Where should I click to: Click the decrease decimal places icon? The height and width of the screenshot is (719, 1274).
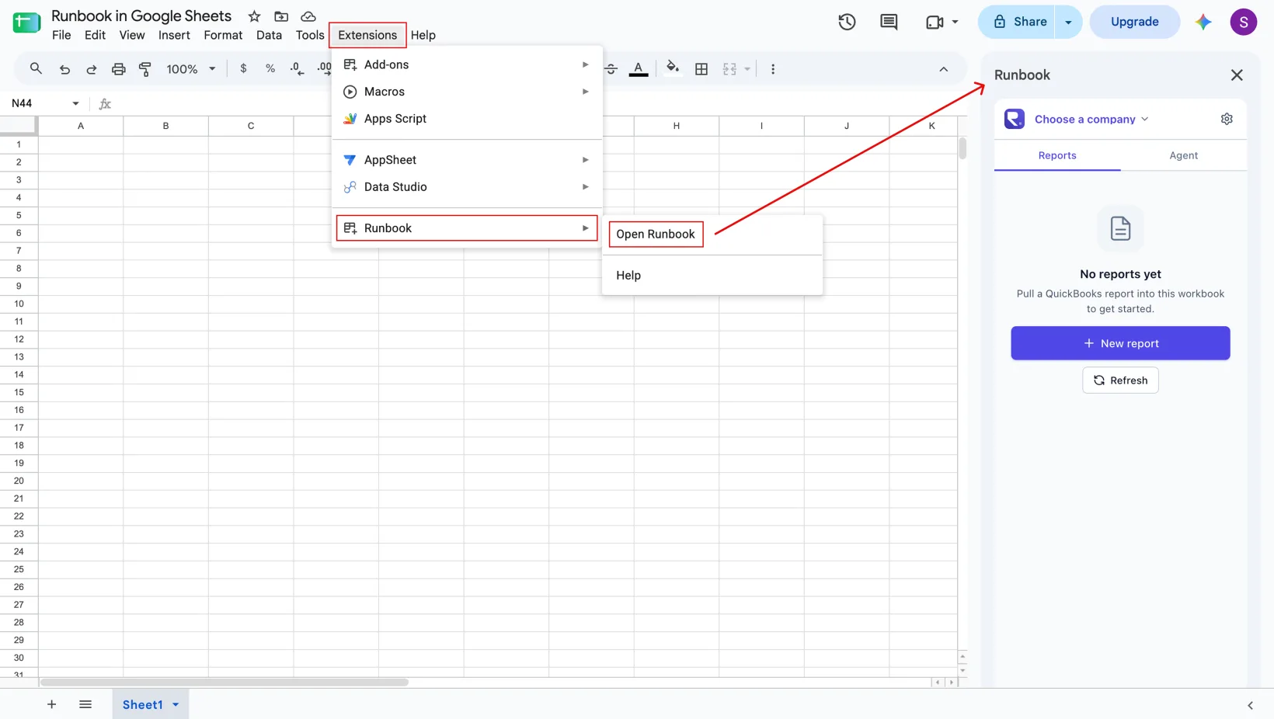coord(297,68)
